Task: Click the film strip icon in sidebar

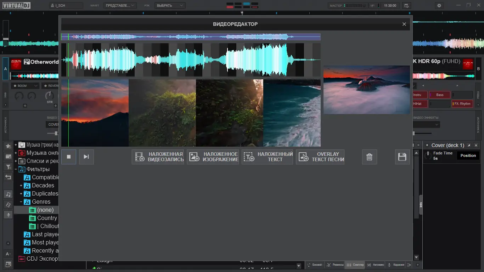Action: click(8, 205)
